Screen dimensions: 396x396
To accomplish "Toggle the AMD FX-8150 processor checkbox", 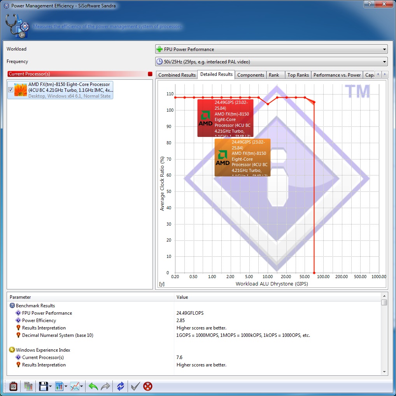I will (11, 89).
